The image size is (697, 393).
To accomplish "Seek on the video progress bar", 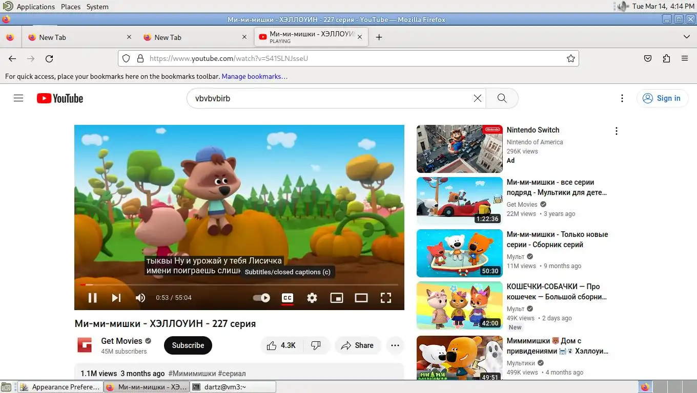I will [x=239, y=285].
